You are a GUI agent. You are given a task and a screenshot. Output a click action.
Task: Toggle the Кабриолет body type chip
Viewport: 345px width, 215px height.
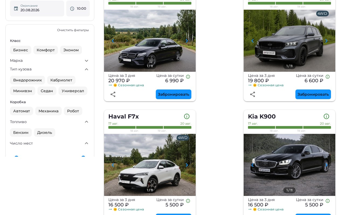61,80
